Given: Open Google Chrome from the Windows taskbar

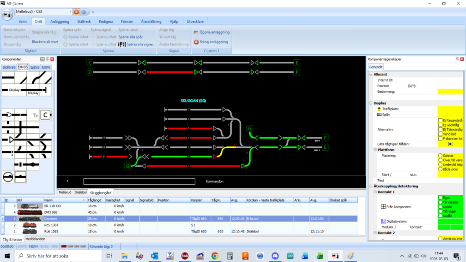Looking at the screenshot, I should point(215,256).
